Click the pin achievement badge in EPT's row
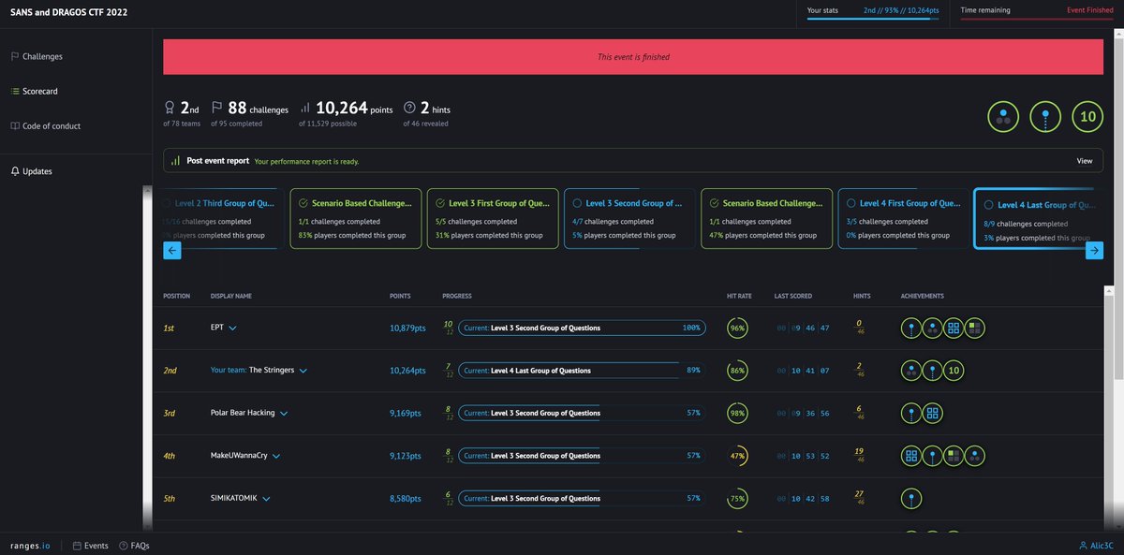 910,328
